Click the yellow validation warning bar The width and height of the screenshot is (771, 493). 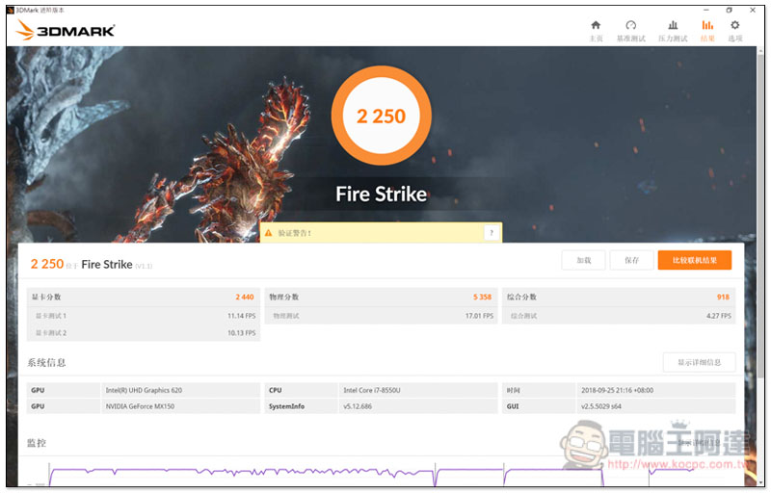coord(381,233)
